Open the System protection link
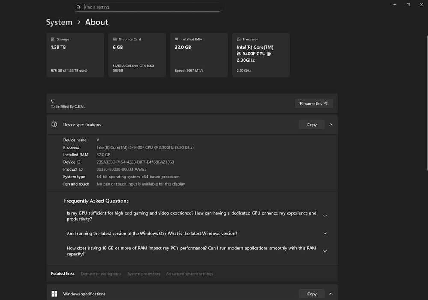428x300 pixels. 143,274
